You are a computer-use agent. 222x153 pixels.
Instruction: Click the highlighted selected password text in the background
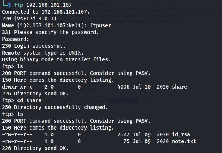coord(123,100)
